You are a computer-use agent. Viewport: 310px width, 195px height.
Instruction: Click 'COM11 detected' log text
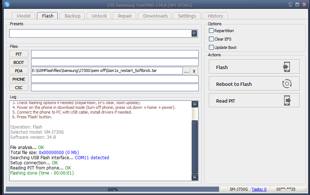[92, 158]
